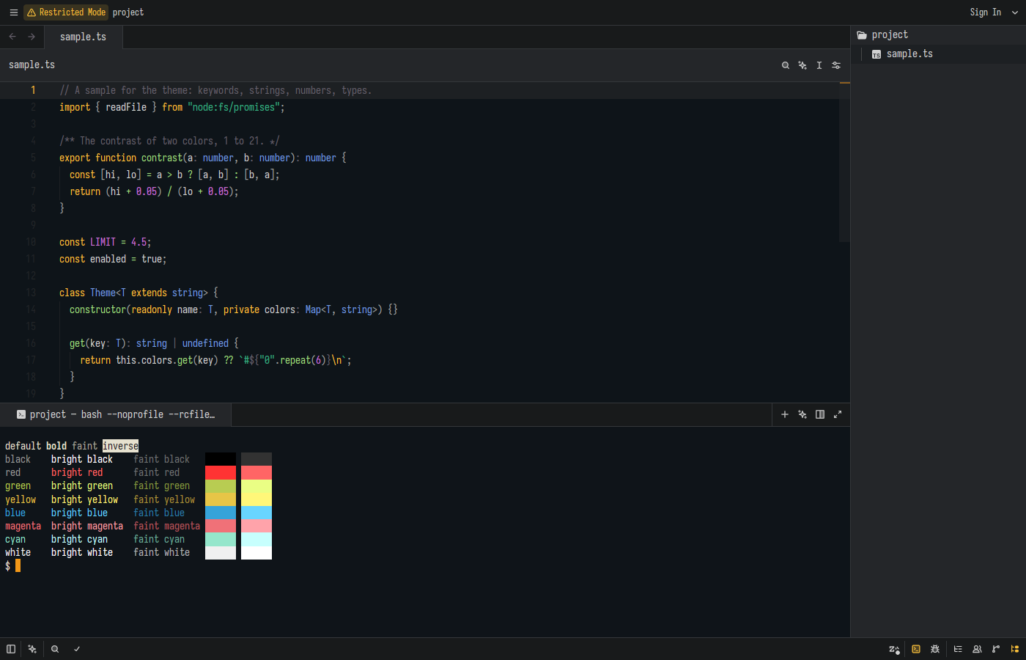Click the text-cursor selections icon in editor toolbar
This screenshot has width=1026, height=660.
[x=819, y=65]
